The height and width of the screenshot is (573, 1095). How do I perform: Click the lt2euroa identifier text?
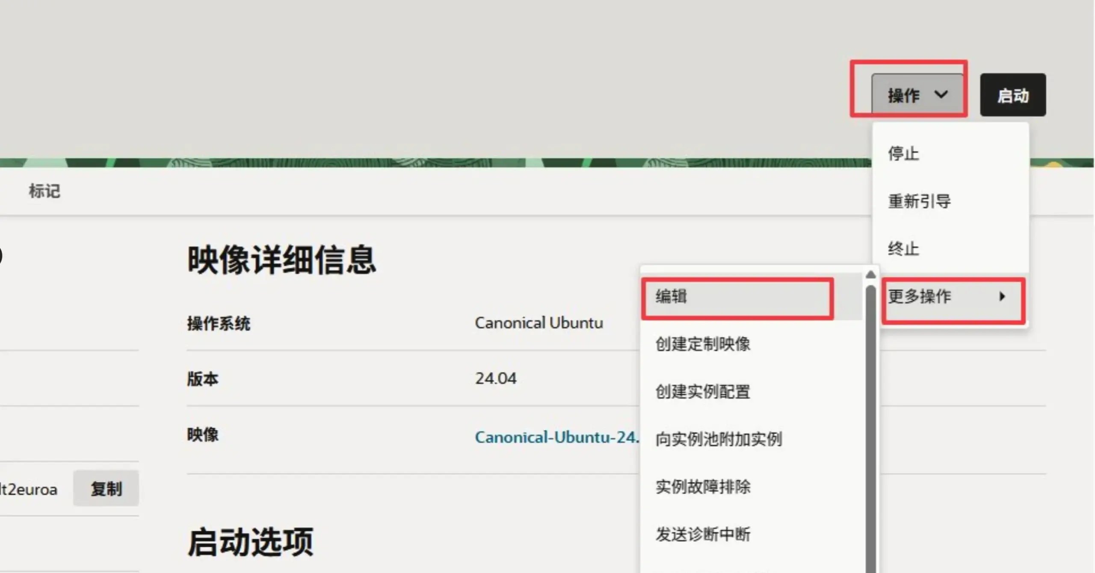(x=28, y=489)
